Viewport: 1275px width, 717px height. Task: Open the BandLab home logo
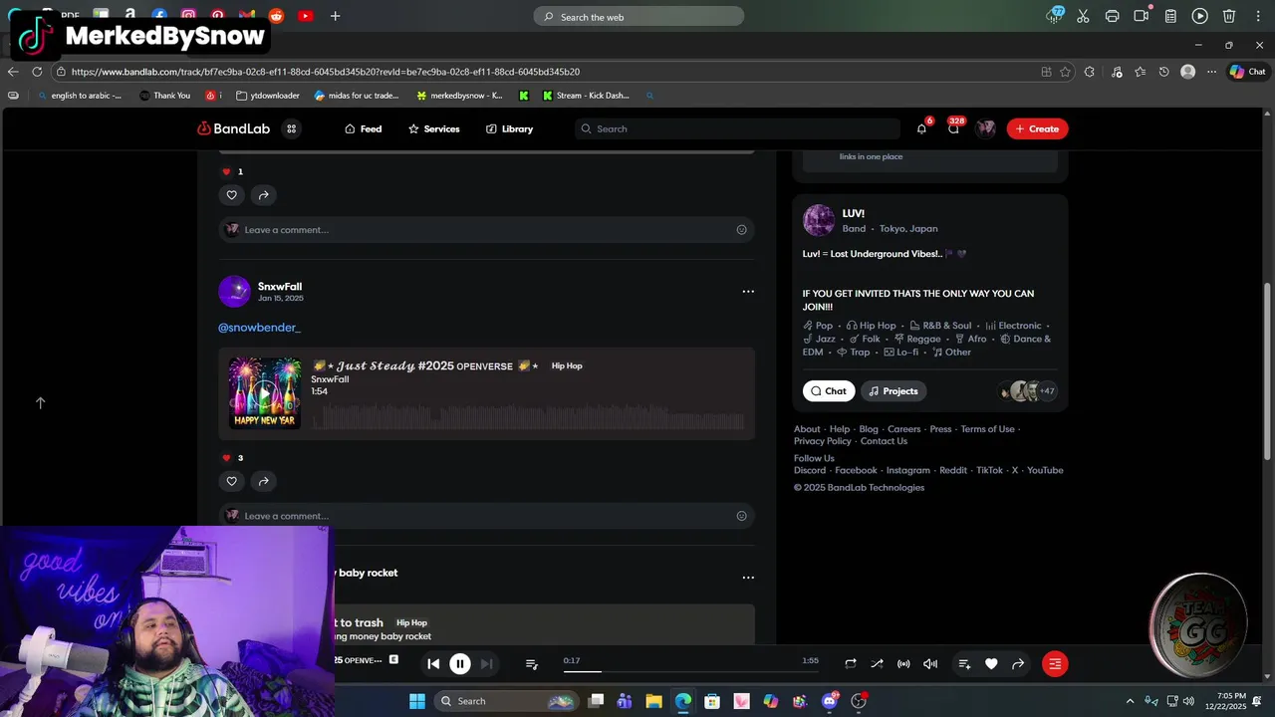point(233,128)
